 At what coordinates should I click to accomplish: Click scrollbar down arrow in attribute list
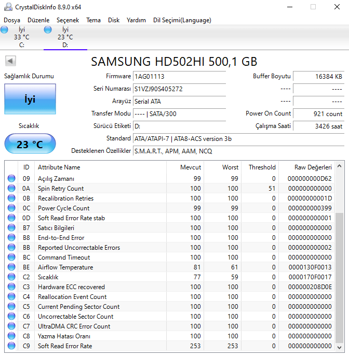[x=339, y=348]
